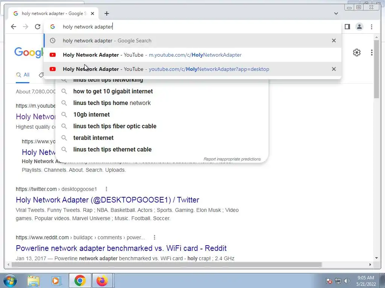385x288 pixels.
Task: Open the volume speaker tray icon
Action: 347,281
